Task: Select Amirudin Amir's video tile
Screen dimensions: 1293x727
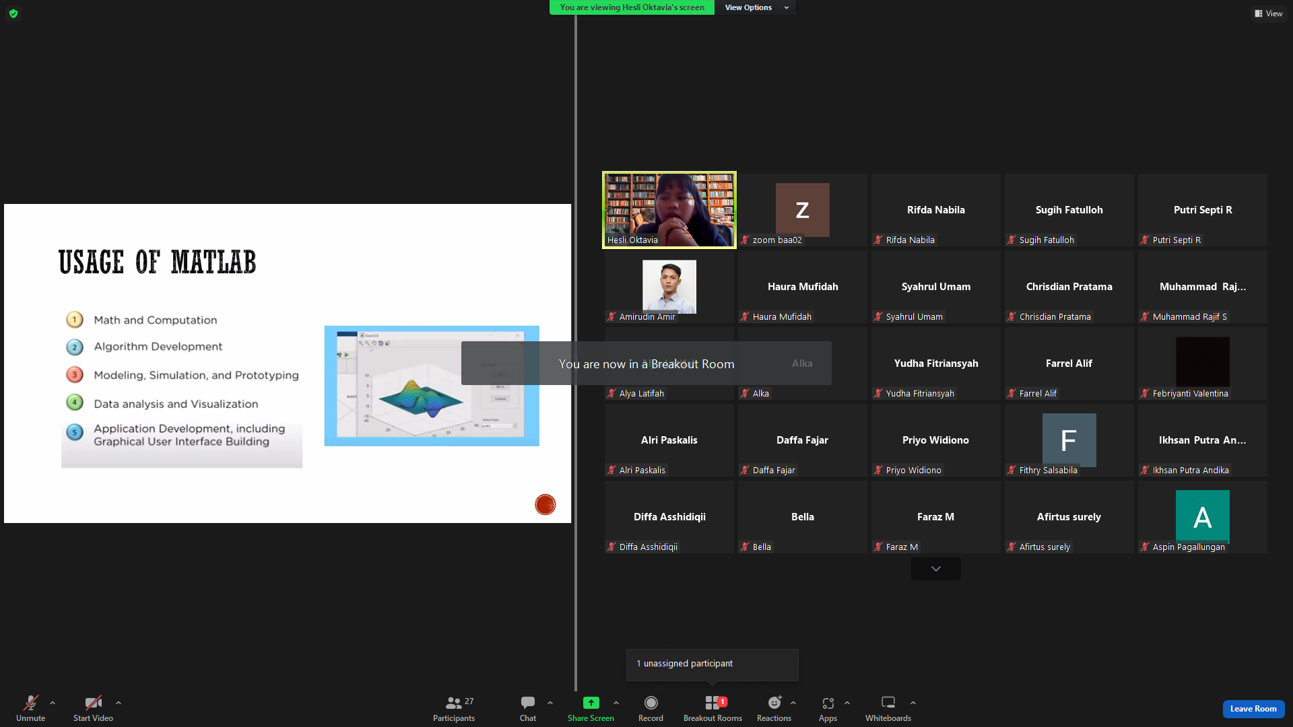Action: point(669,287)
